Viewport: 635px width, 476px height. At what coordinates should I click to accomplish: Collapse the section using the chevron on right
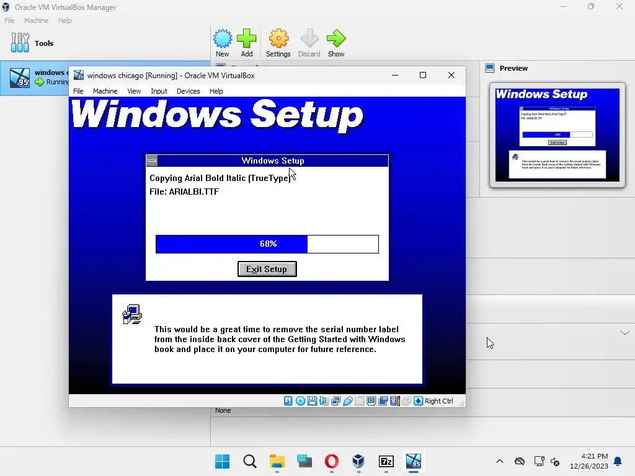coord(625,333)
